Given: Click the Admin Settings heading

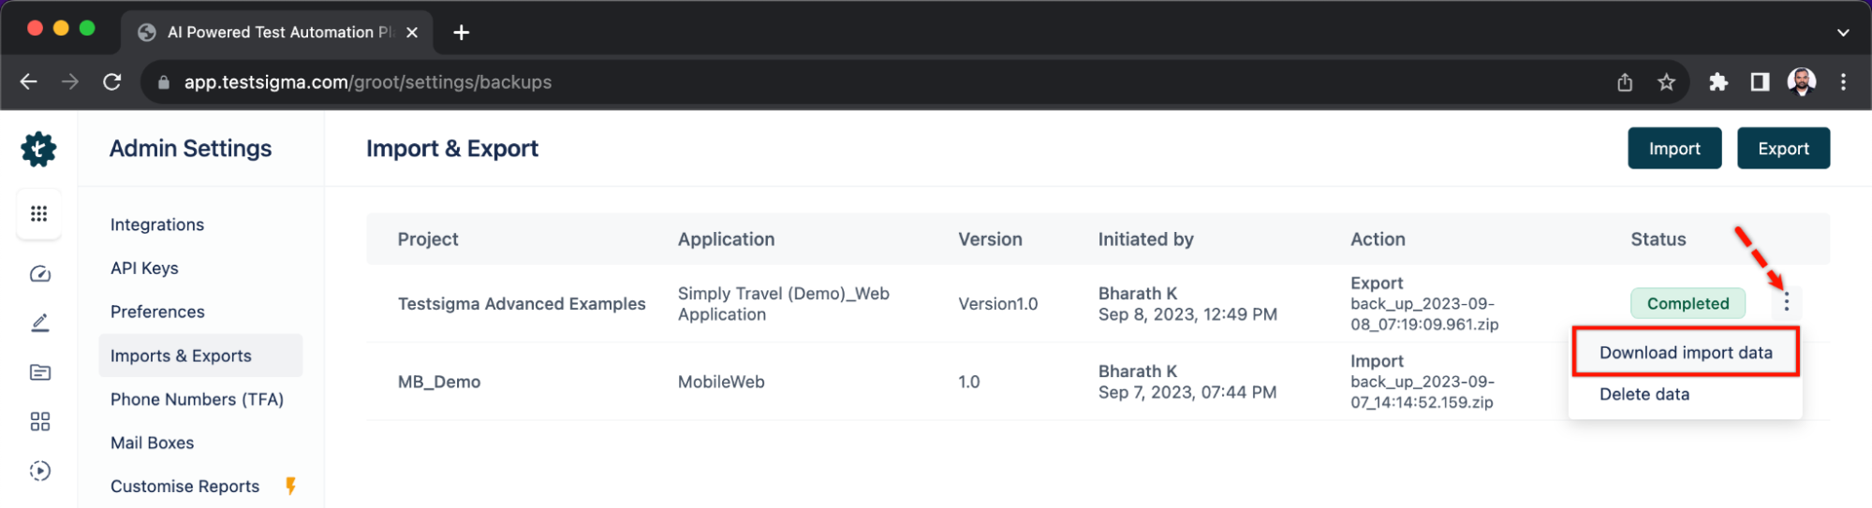Looking at the screenshot, I should 191,149.
